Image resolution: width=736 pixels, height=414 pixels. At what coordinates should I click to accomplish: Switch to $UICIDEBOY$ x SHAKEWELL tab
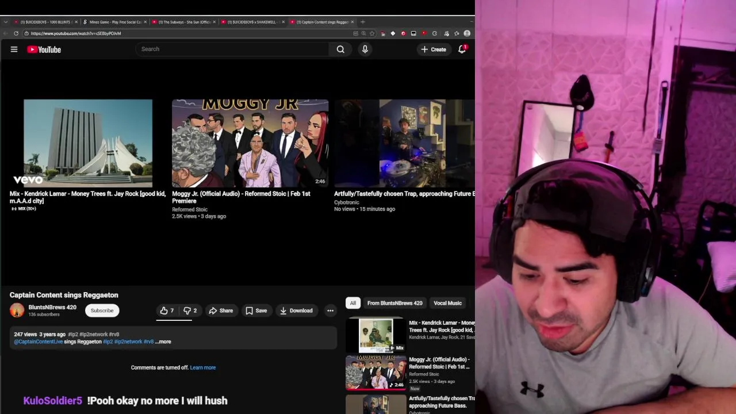[252, 22]
